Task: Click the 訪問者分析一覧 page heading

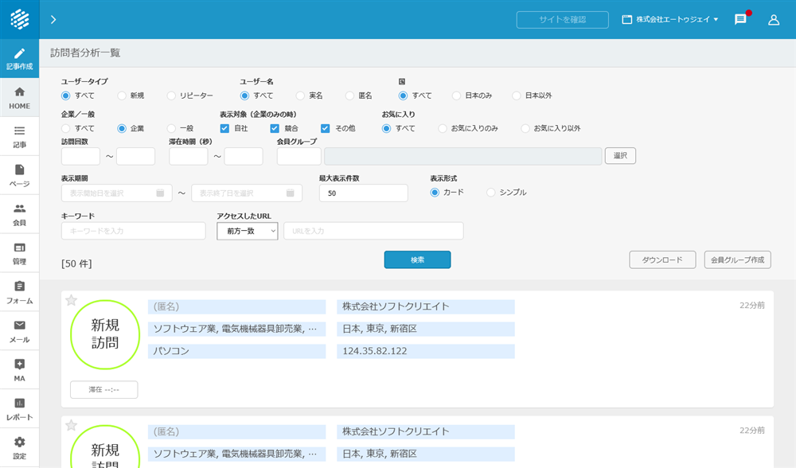Action: click(x=85, y=53)
